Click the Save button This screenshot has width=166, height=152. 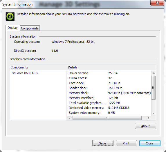click(103, 143)
